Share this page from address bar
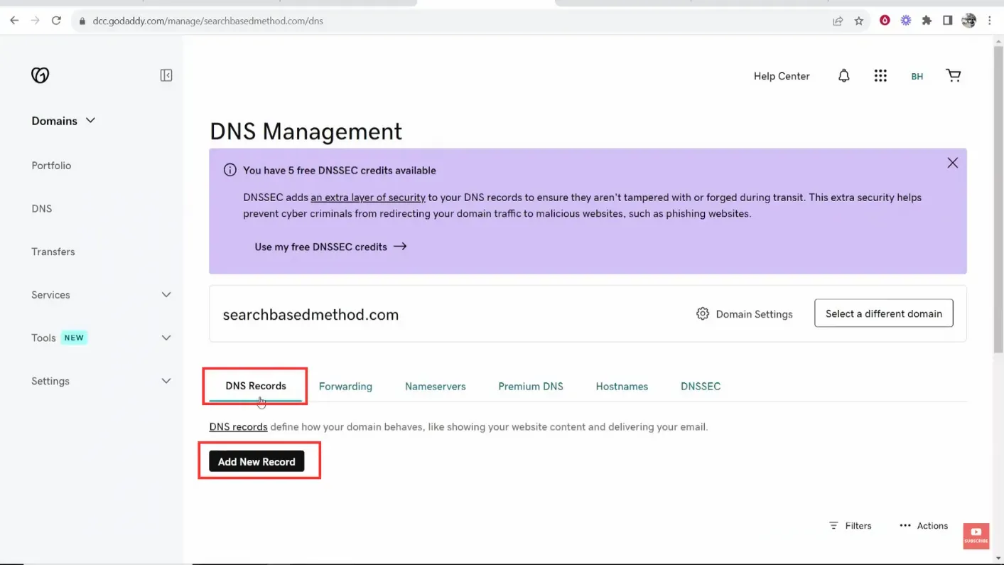Image resolution: width=1004 pixels, height=565 pixels. pyautogui.click(x=838, y=21)
